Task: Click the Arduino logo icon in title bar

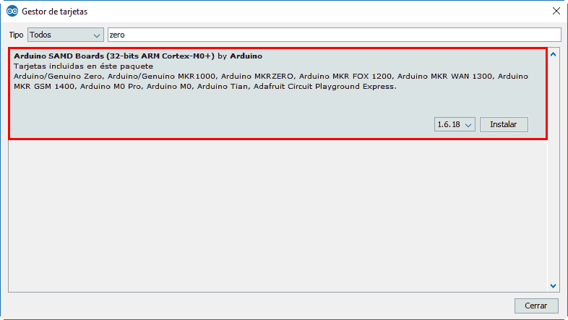Action: [x=12, y=12]
